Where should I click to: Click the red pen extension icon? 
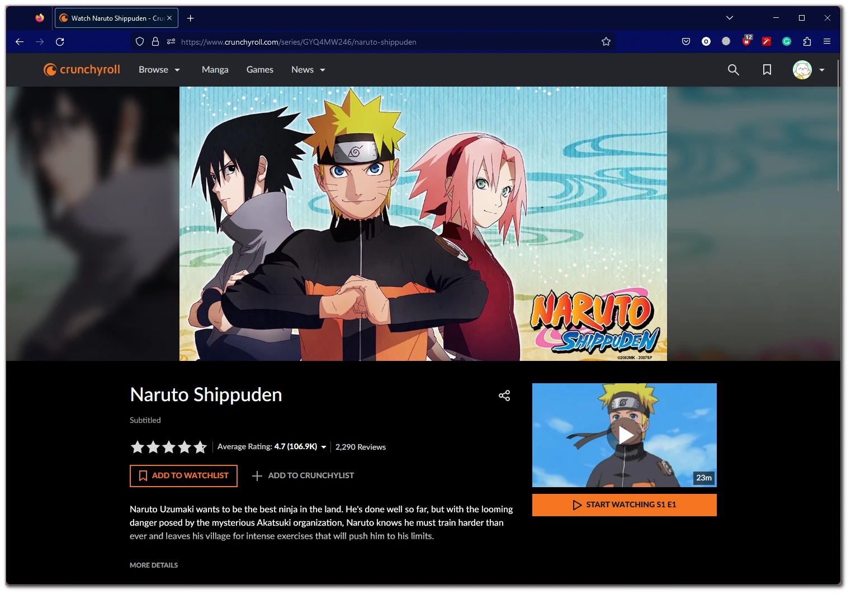[x=767, y=41]
